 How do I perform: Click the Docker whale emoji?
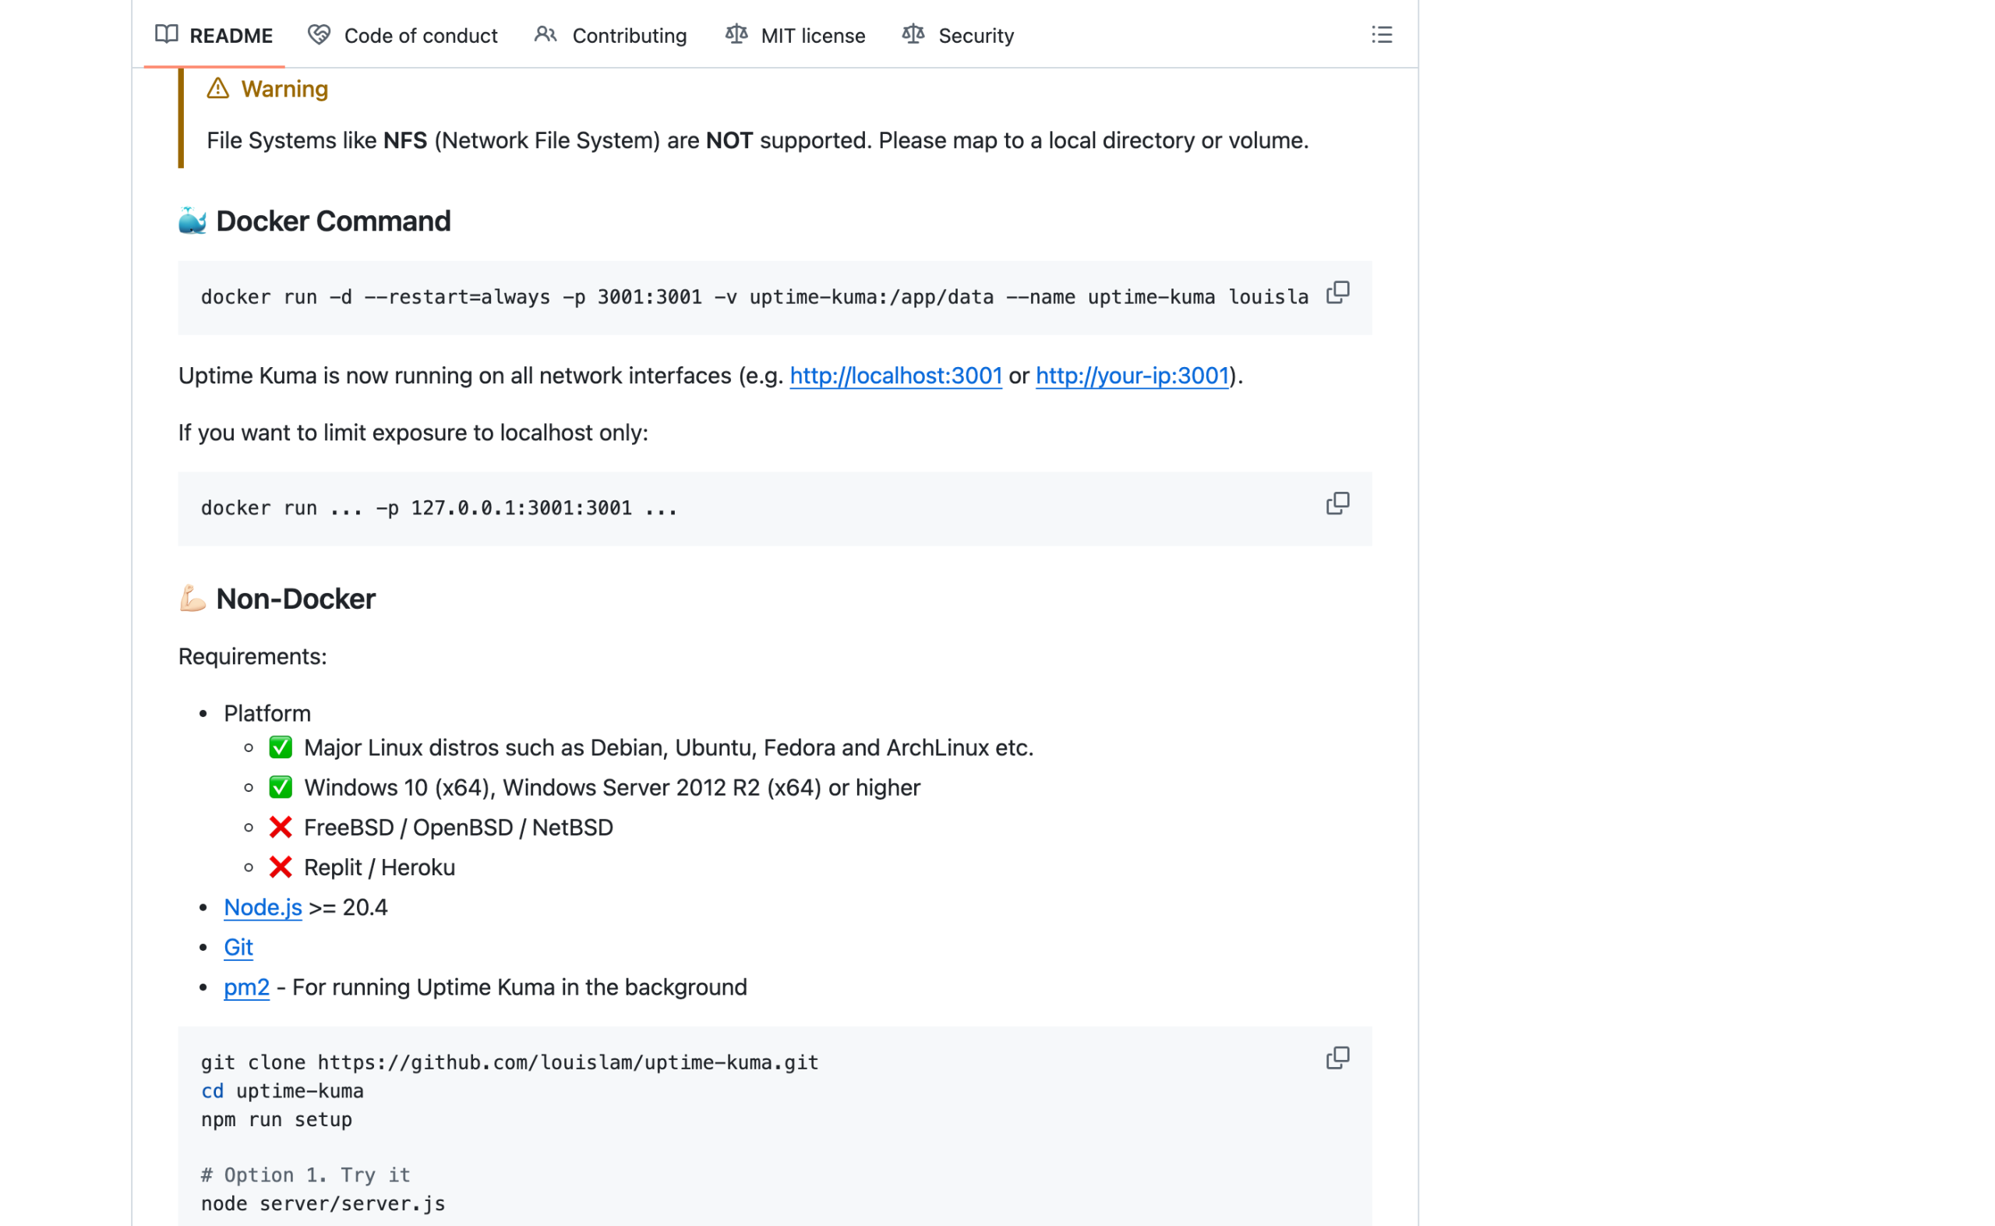click(192, 221)
